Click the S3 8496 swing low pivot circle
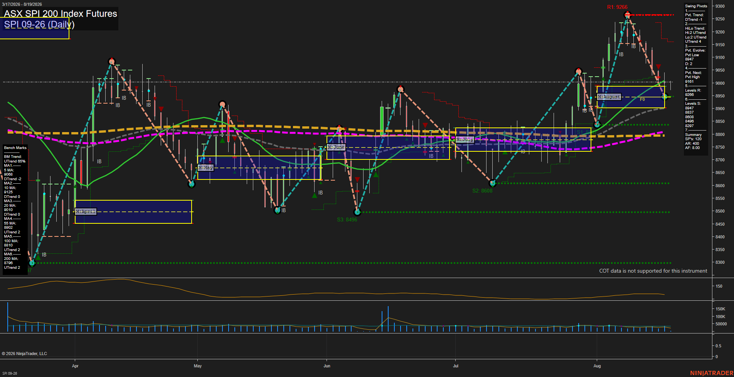Image resolution: width=734 pixels, height=377 pixels. [x=357, y=212]
